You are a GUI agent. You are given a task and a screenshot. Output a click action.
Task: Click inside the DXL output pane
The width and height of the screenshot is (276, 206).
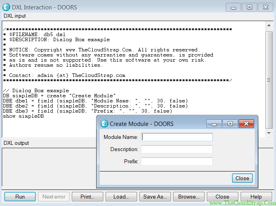point(49,167)
